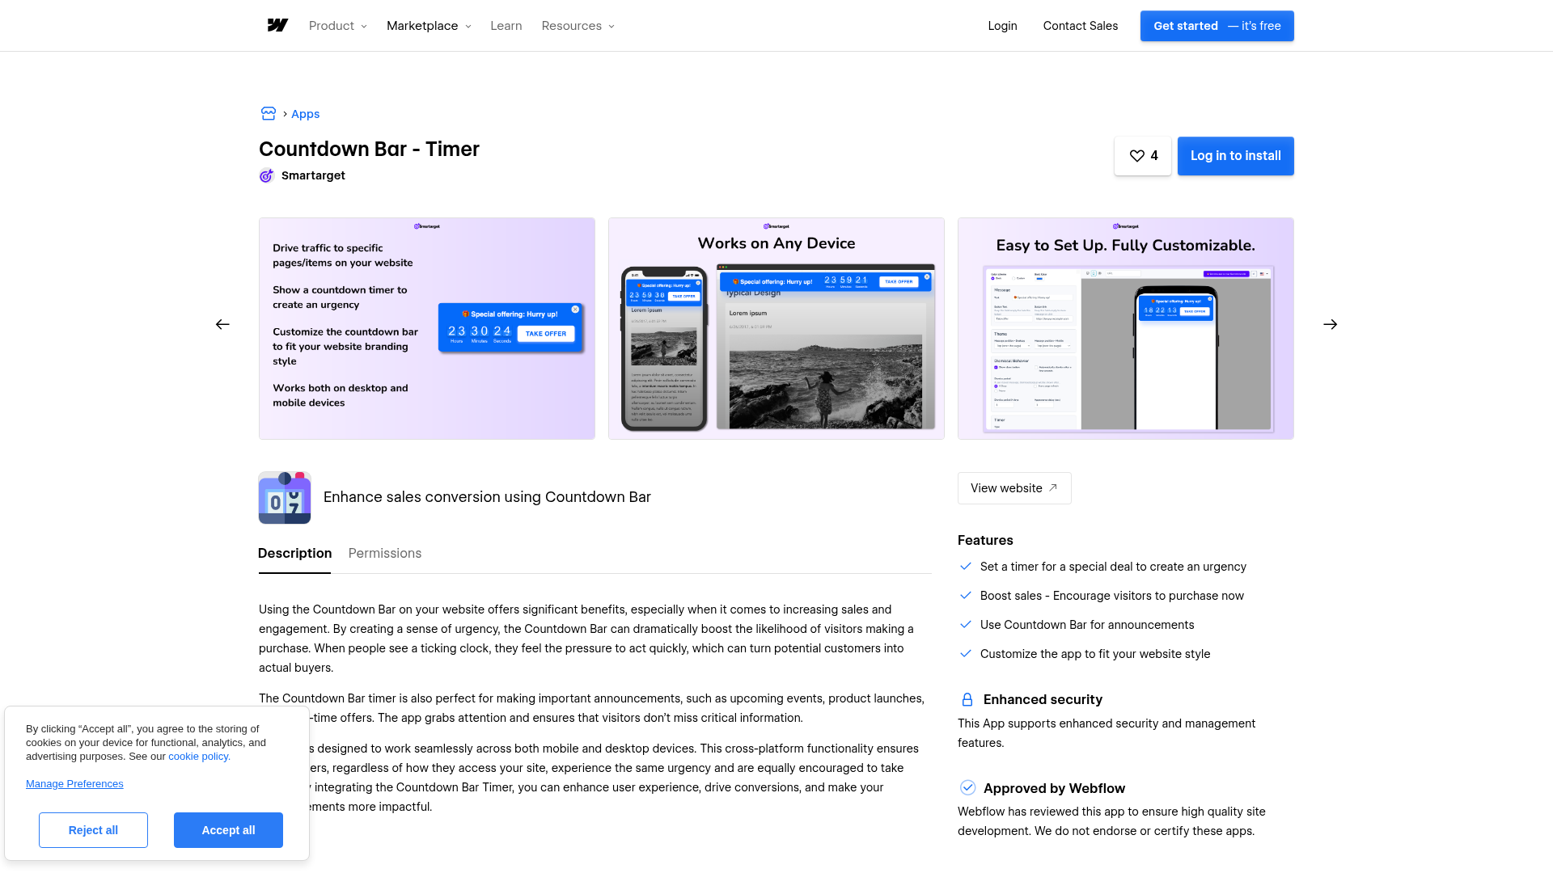Click the Enhanced security lock icon
1553x873 pixels.
pos(967,700)
